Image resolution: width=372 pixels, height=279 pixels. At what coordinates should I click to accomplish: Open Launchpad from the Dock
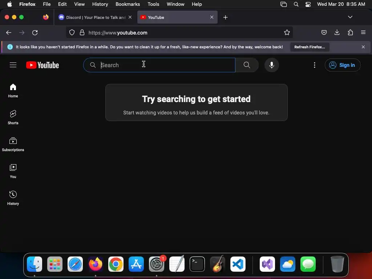tap(55, 264)
